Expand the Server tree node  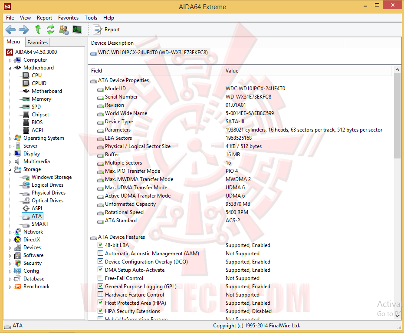pos(10,146)
